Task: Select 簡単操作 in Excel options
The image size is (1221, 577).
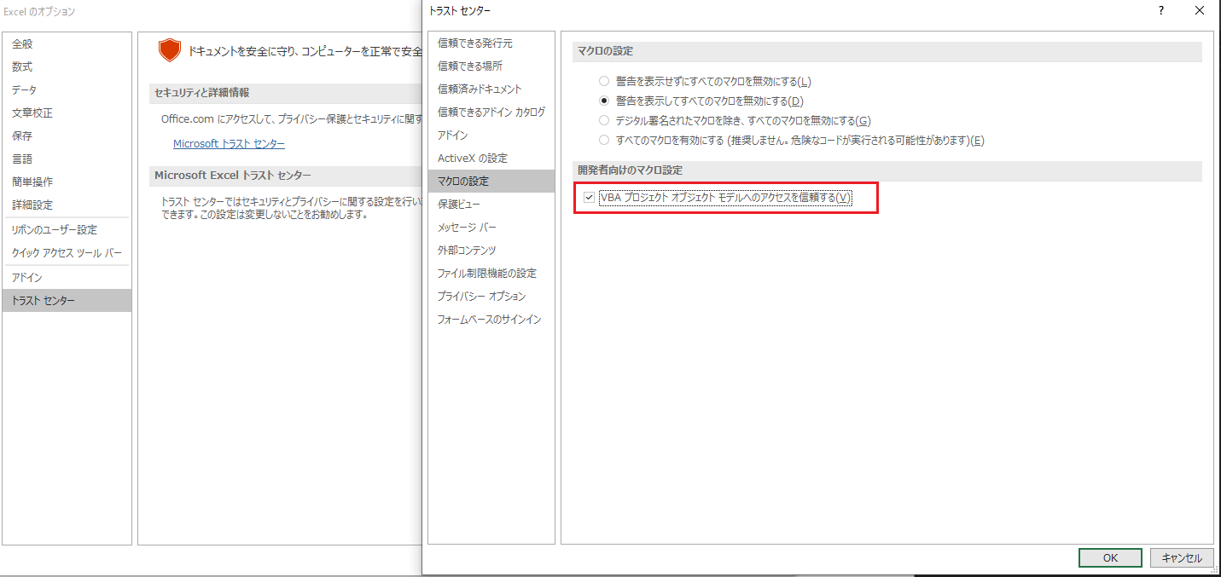Action: coord(67,182)
